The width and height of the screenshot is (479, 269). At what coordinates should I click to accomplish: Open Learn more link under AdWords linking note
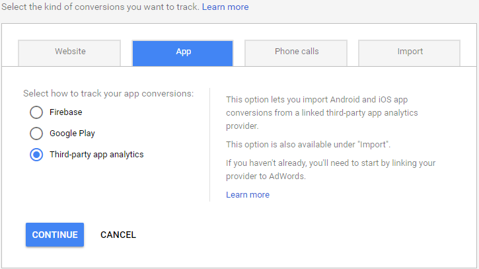click(248, 195)
